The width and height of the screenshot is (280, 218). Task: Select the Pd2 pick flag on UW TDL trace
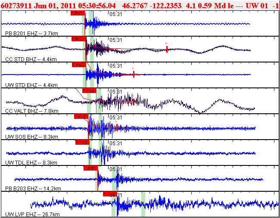(x=82, y=142)
